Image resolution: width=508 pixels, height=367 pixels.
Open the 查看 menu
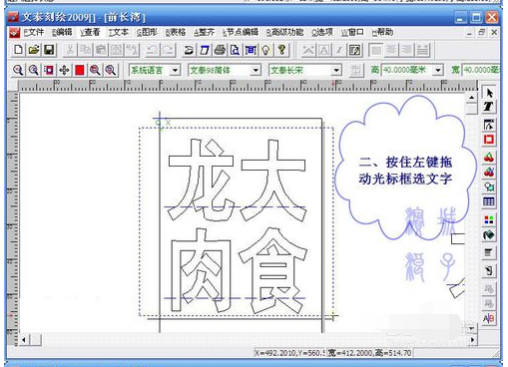pos(90,32)
